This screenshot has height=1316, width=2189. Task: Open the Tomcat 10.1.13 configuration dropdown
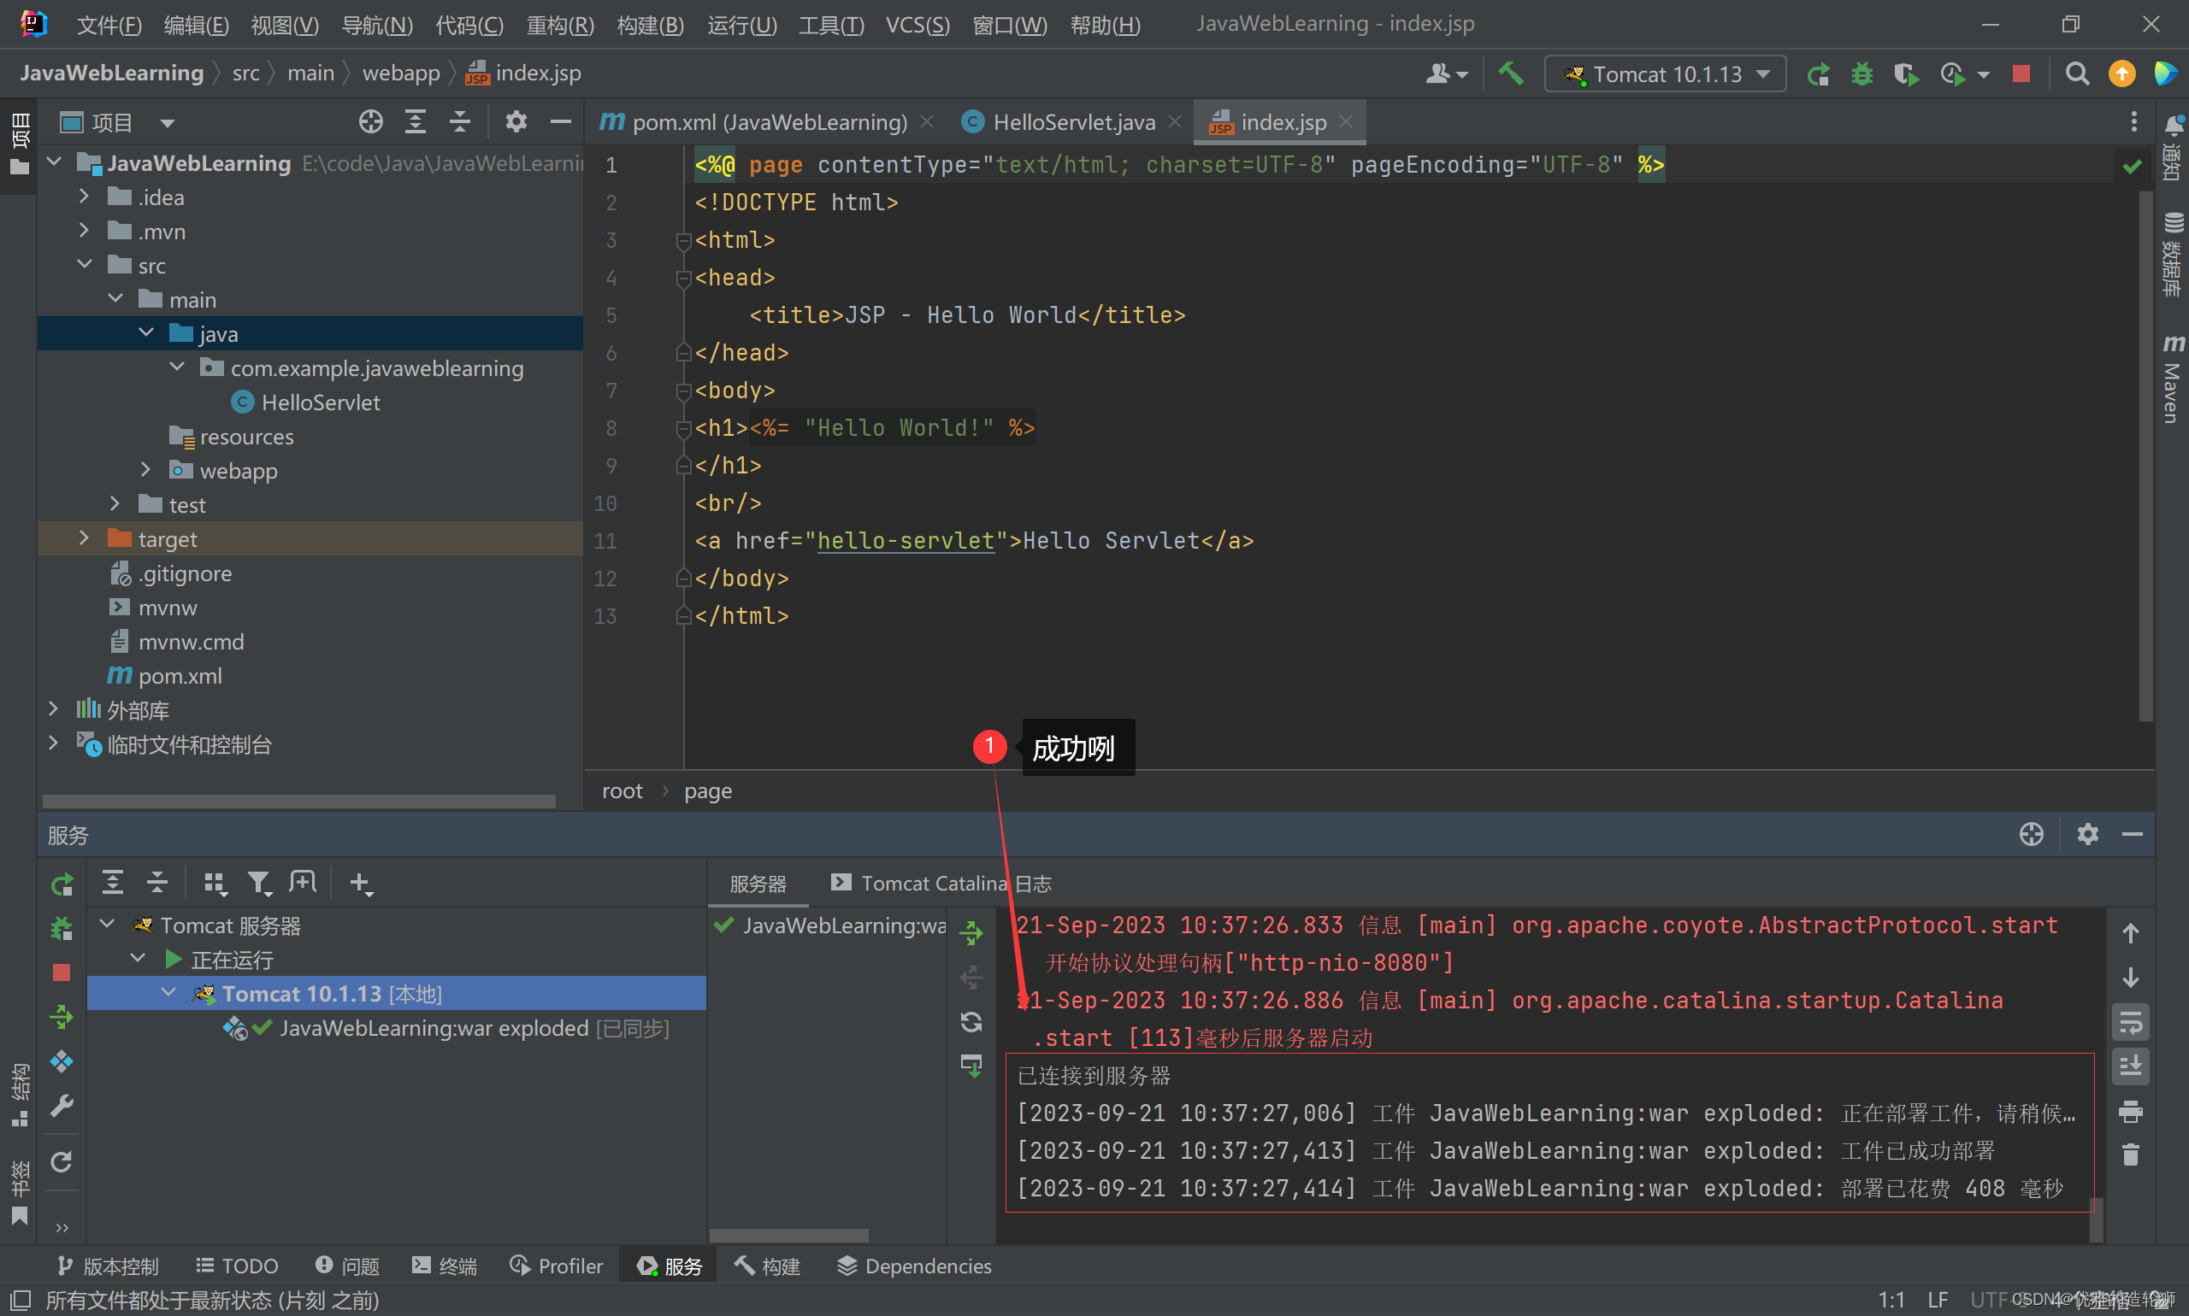[x=1666, y=73]
